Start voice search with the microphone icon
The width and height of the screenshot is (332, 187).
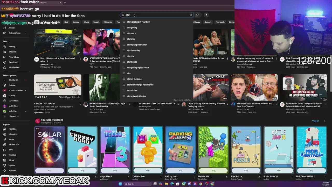tap(206, 15)
